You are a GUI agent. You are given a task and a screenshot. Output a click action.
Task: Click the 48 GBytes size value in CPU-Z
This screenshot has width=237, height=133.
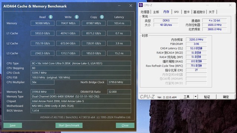click(x=166, y=25)
